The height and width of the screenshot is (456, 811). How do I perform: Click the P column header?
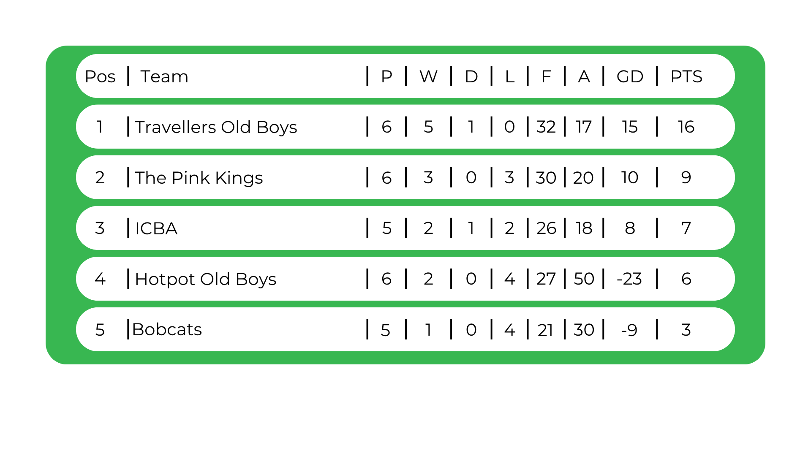pos(386,76)
